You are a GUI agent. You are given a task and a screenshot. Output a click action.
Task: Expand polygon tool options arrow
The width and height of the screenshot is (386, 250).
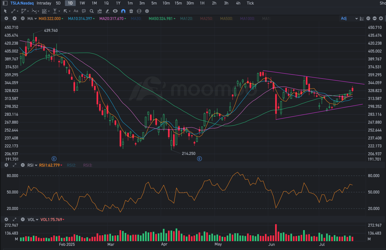[x=28, y=11]
